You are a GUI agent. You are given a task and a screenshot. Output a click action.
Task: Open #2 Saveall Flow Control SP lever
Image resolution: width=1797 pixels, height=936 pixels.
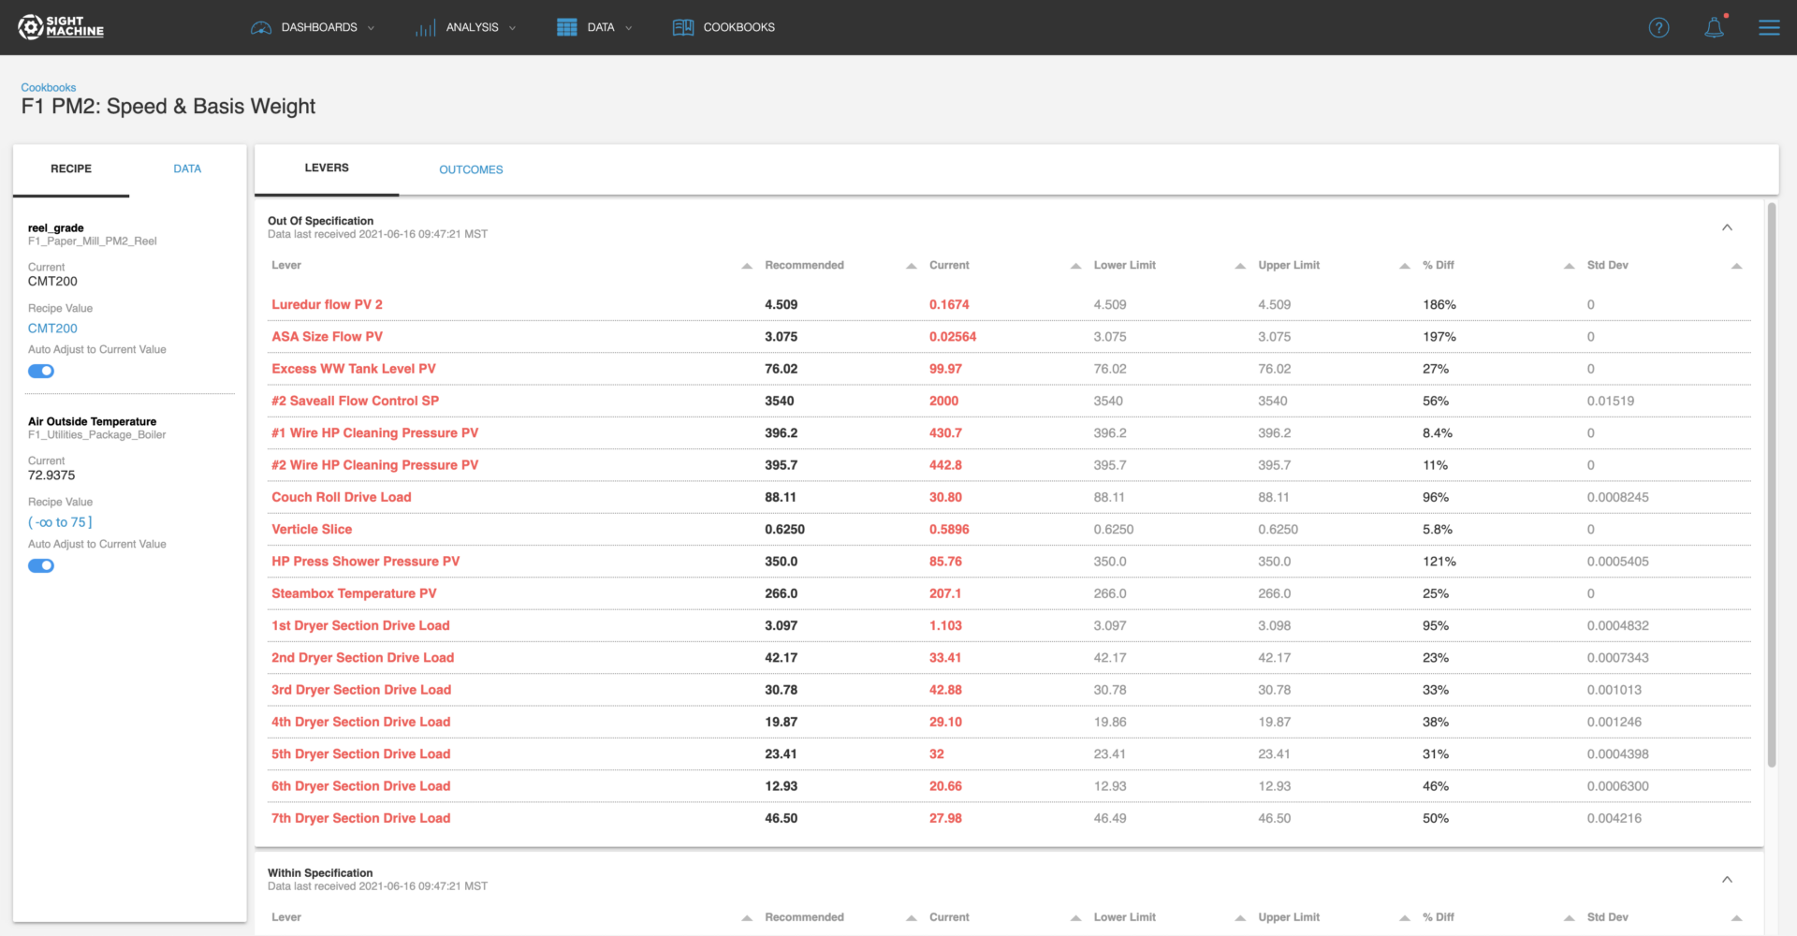coord(355,401)
